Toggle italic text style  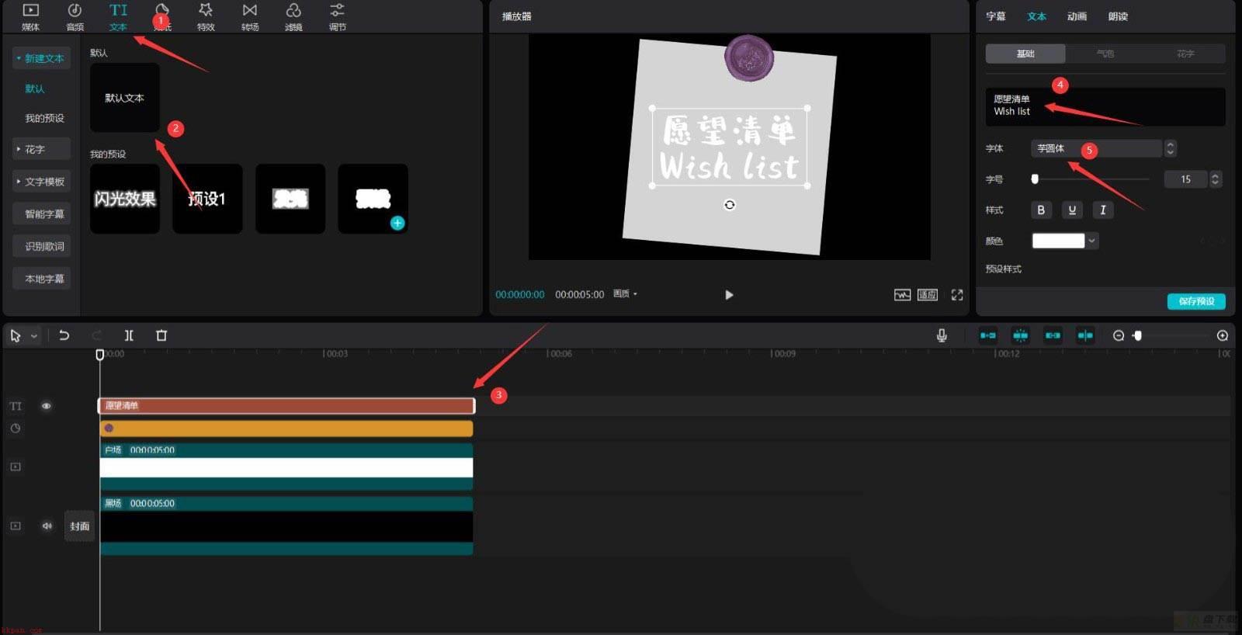(1103, 210)
